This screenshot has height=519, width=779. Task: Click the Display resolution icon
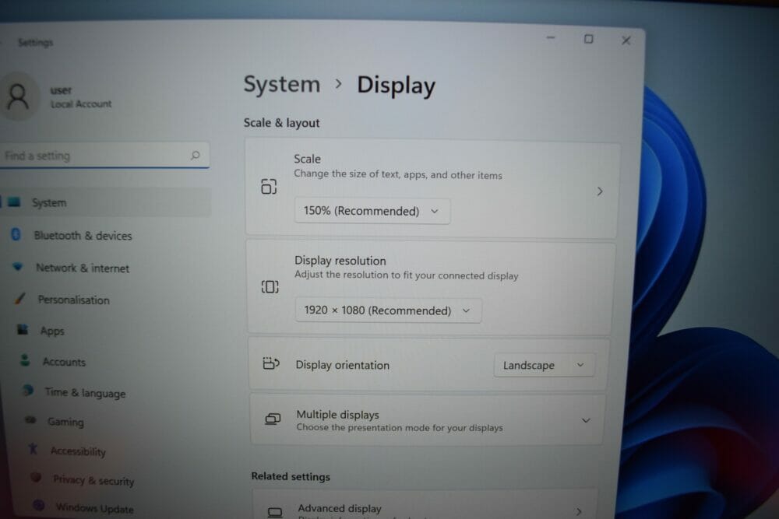click(x=270, y=286)
